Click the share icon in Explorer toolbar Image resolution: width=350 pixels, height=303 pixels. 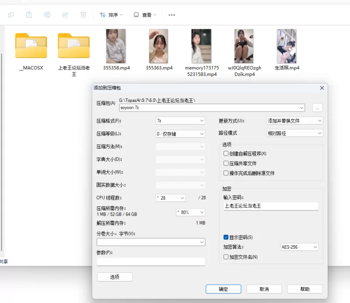click(65, 15)
